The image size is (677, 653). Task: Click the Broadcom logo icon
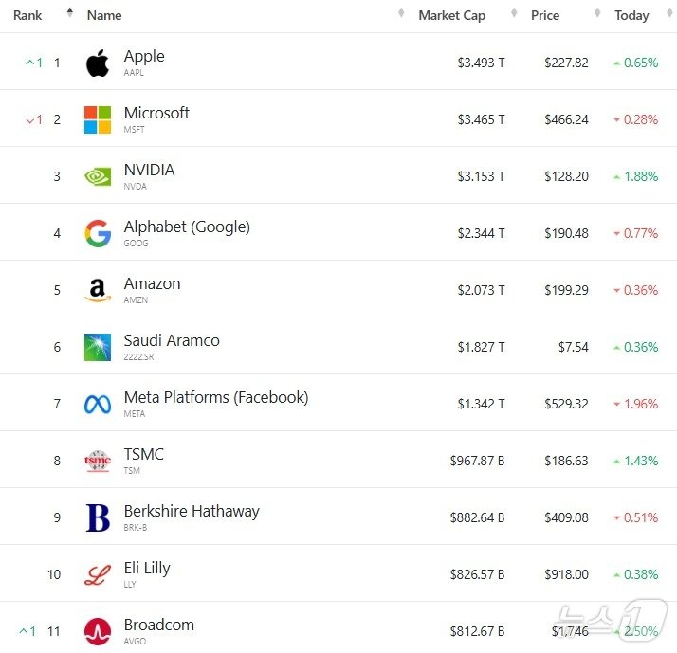pos(98,631)
